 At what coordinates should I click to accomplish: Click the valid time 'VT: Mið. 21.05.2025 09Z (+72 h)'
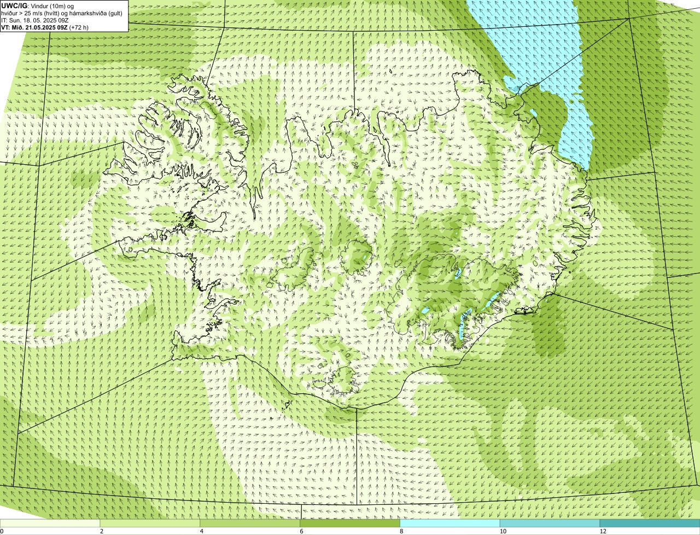45,27
